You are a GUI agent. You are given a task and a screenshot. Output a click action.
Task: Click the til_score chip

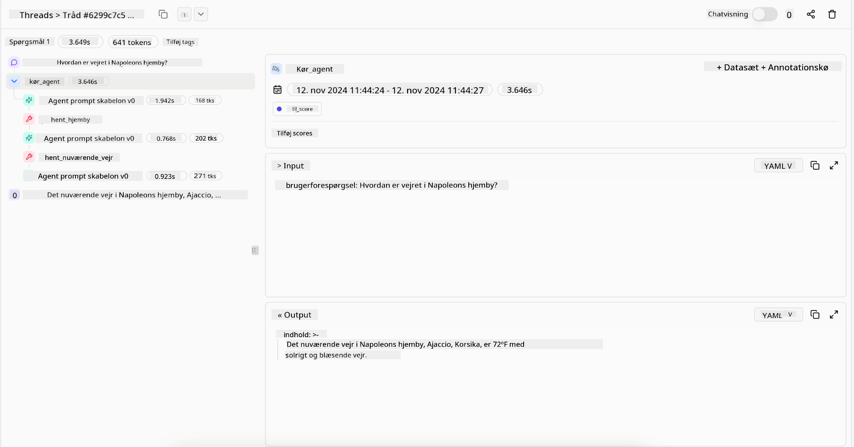click(x=297, y=109)
